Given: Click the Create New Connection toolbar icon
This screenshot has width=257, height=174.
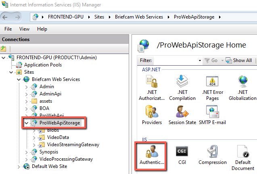Looking at the screenshot, I should coord(4,49).
